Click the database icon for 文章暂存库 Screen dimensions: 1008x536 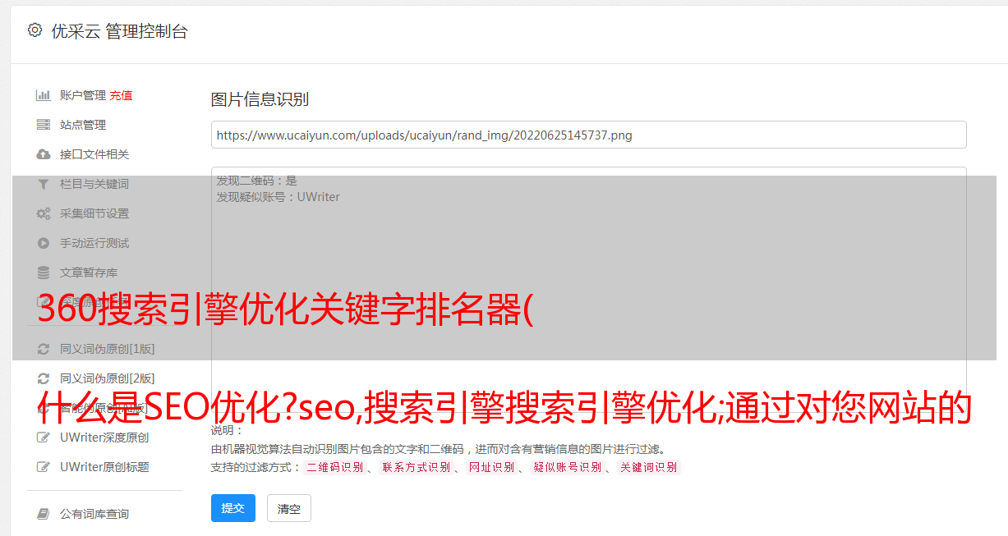pyautogui.click(x=44, y=273)
